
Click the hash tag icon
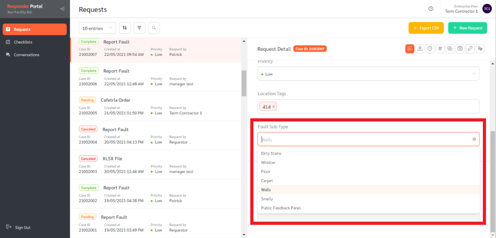point(440,49)
